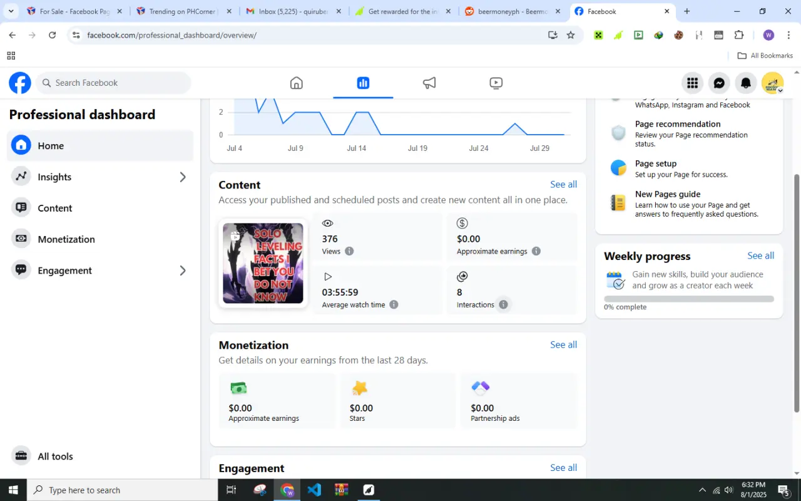Open the Facebook Menu grid icon
The height and width of the screenshot is (501, 801).
[692, 83]
